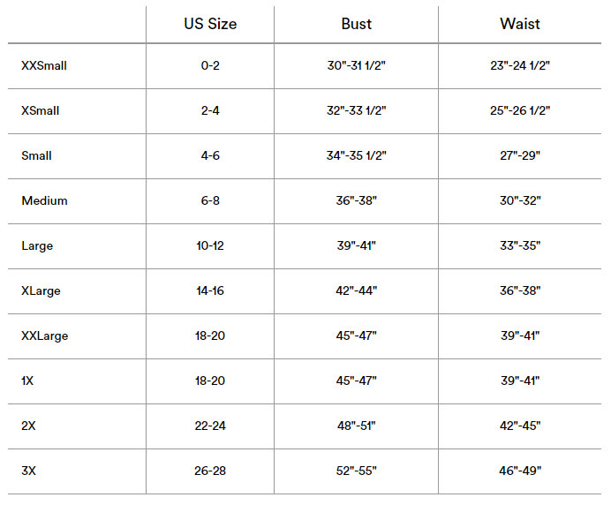Click the 27"-29" waist cell
This screenshot has height=505, width=611.
point(520,156)
